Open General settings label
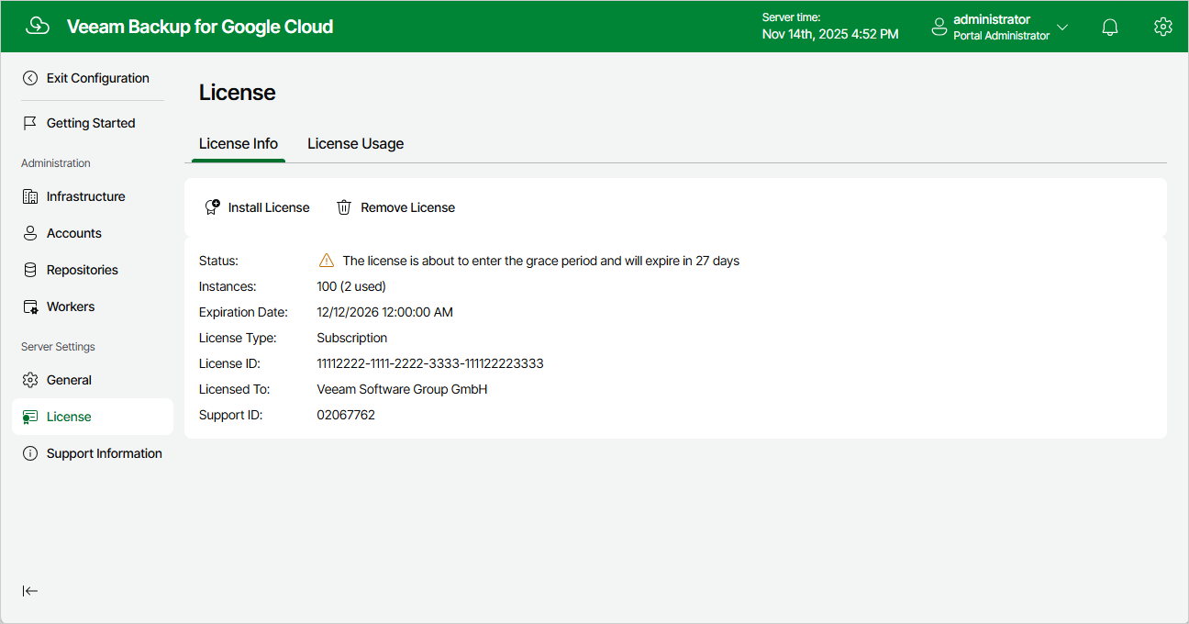1189x624 pixels. click(69, 380)
